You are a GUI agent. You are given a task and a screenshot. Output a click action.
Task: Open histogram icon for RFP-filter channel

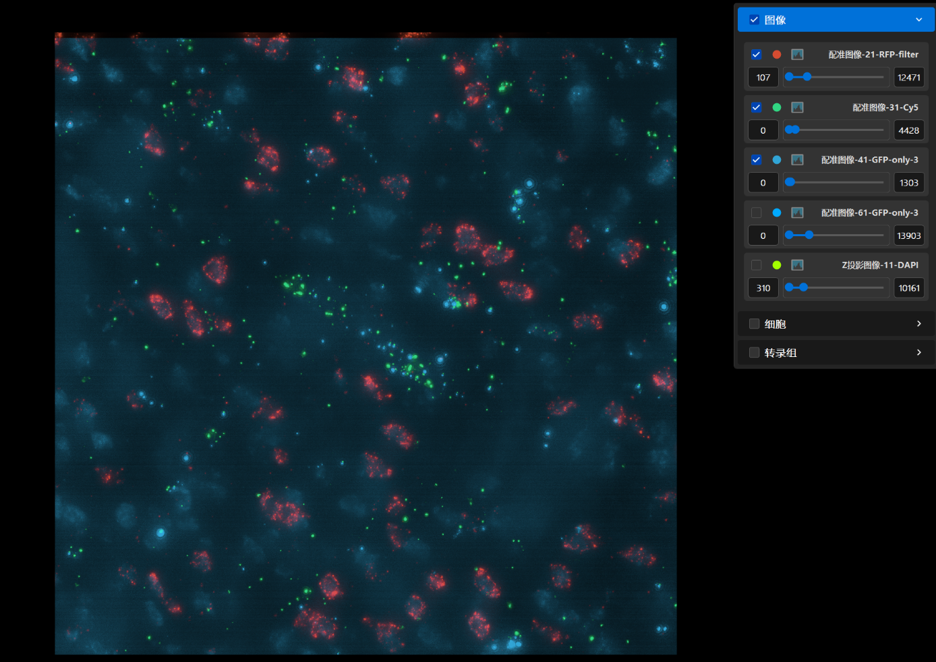(x=797, y=55)
